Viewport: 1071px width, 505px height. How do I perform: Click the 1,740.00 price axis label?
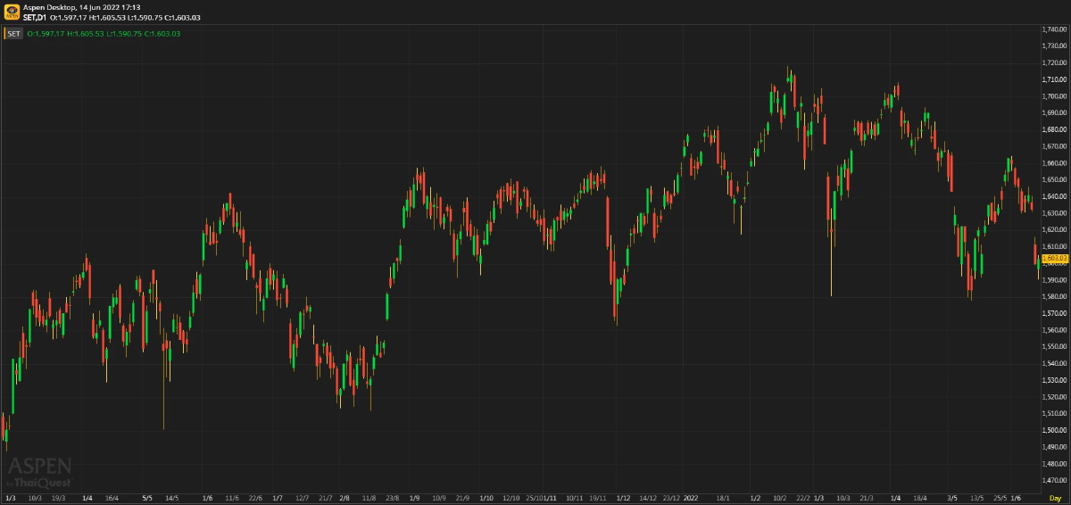coord(1056,29)
